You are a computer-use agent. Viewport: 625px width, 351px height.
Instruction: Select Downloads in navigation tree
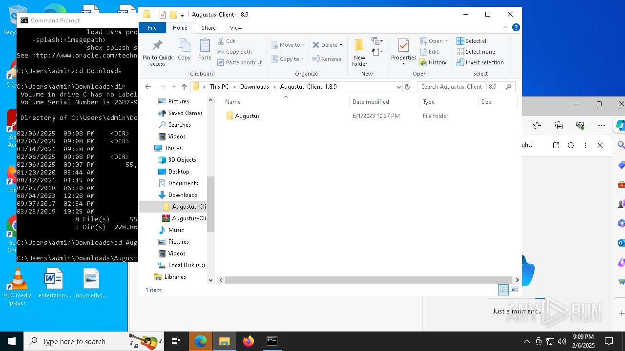tap(183, 195)
